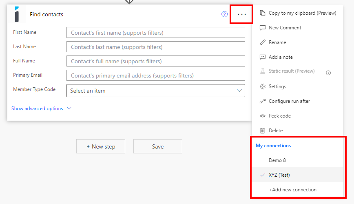Screen dimensions: 354x204
Task: Click Add new connection link
Action: pyautogui.click(x=292, y=190)
